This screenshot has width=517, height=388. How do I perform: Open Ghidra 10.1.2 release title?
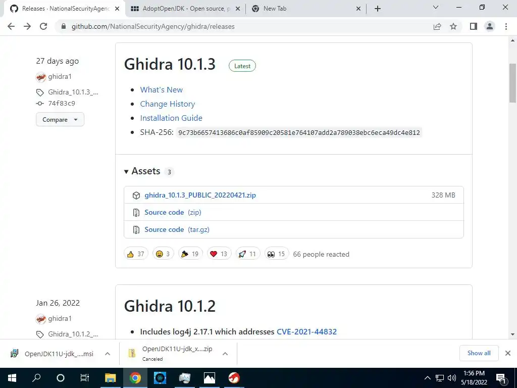click(x=170, y=306)
